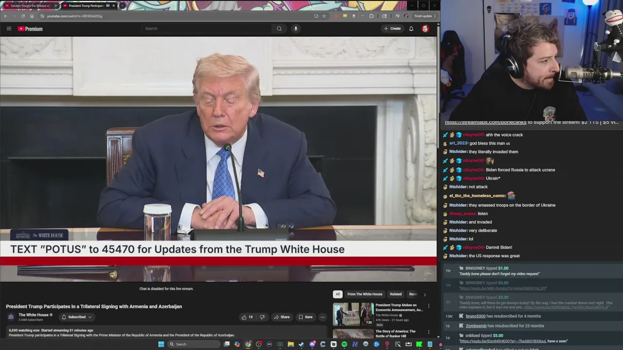Open Zombeerob resubscribed event in stream panel
This screenshot has height=350, width=623.
click(533, 326)
